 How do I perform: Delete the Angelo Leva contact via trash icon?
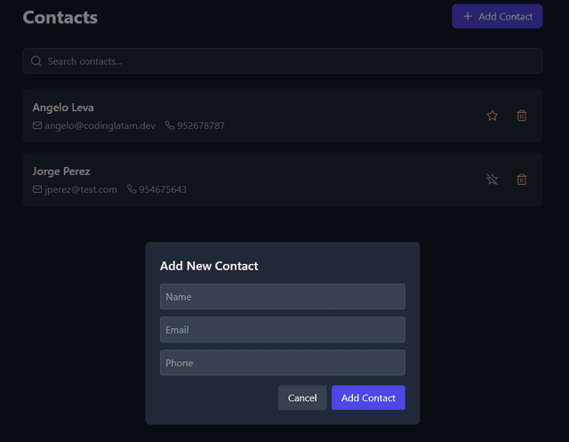click(x=522, y=116)
